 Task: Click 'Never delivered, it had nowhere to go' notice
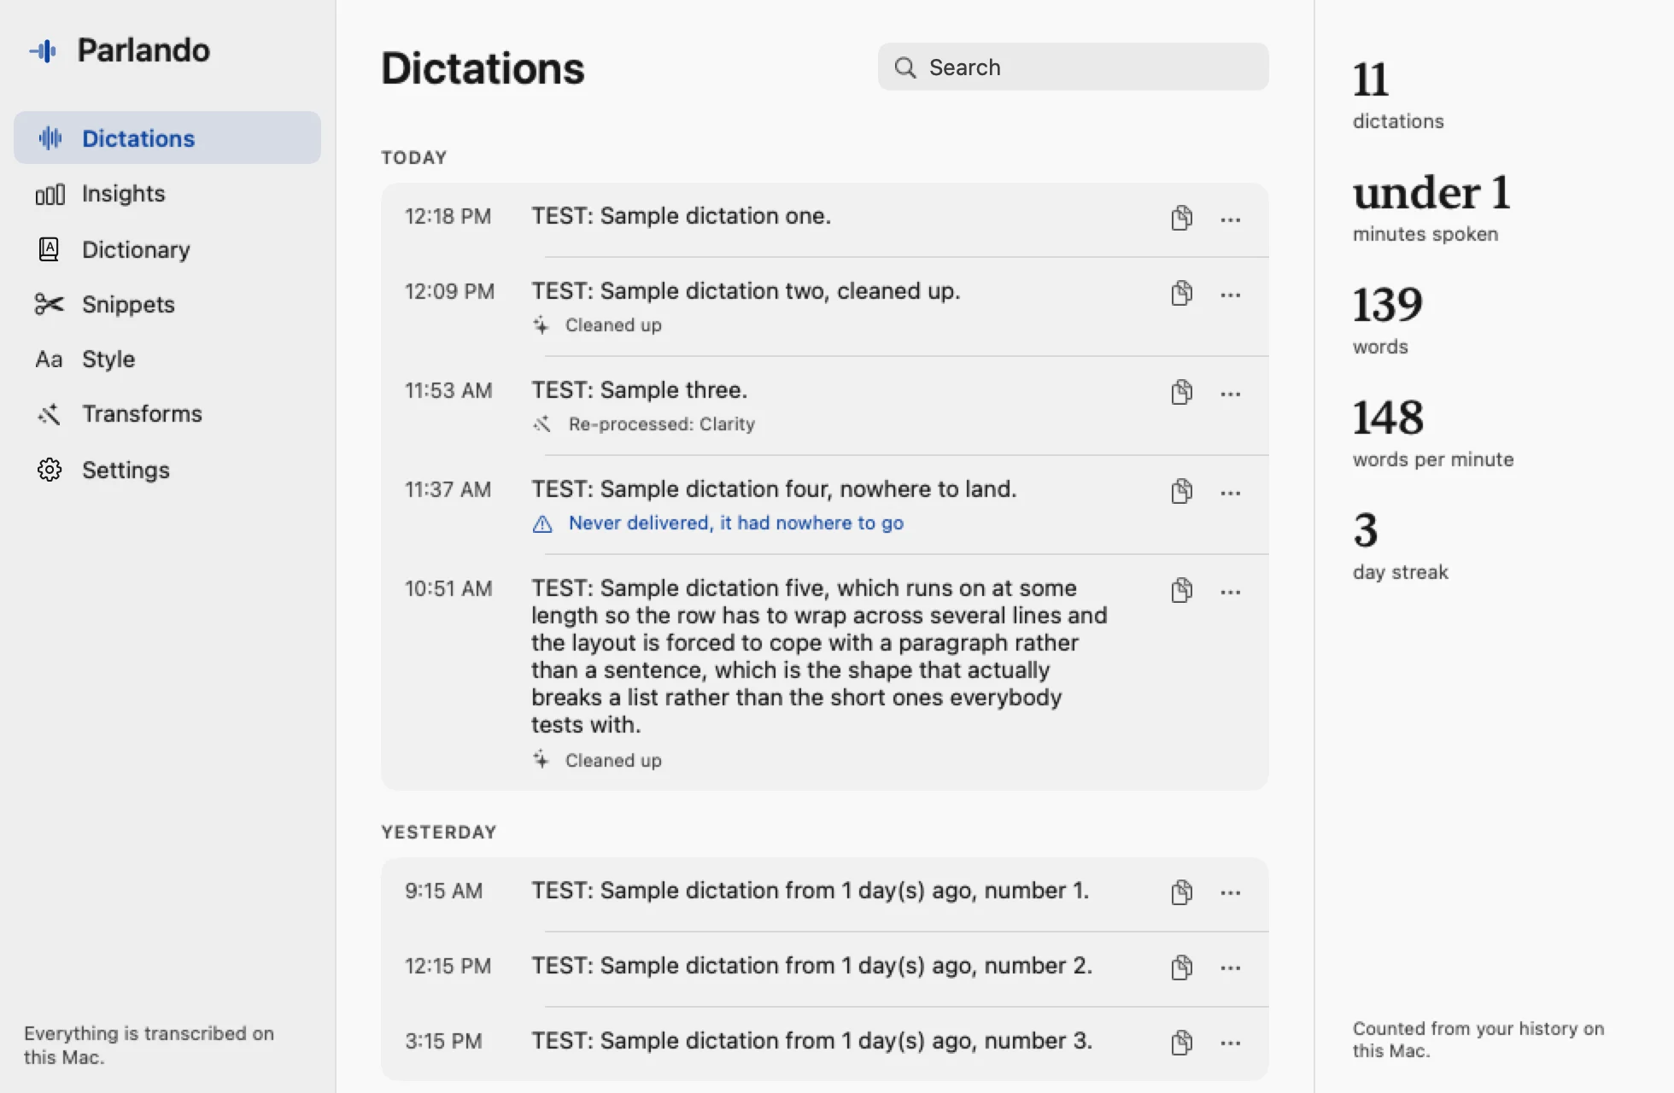735,523
